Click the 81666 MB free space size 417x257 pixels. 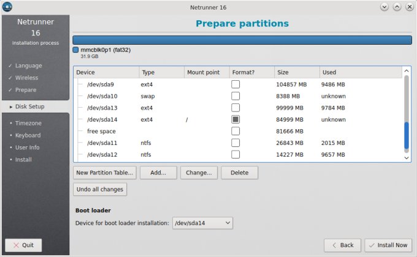289,131
